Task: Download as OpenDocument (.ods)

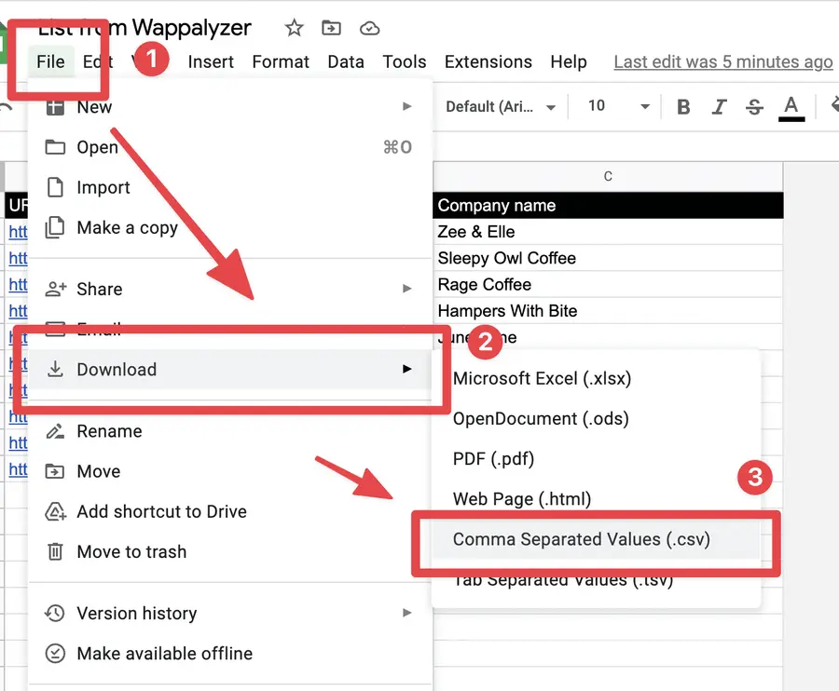Action: point(596,418)
